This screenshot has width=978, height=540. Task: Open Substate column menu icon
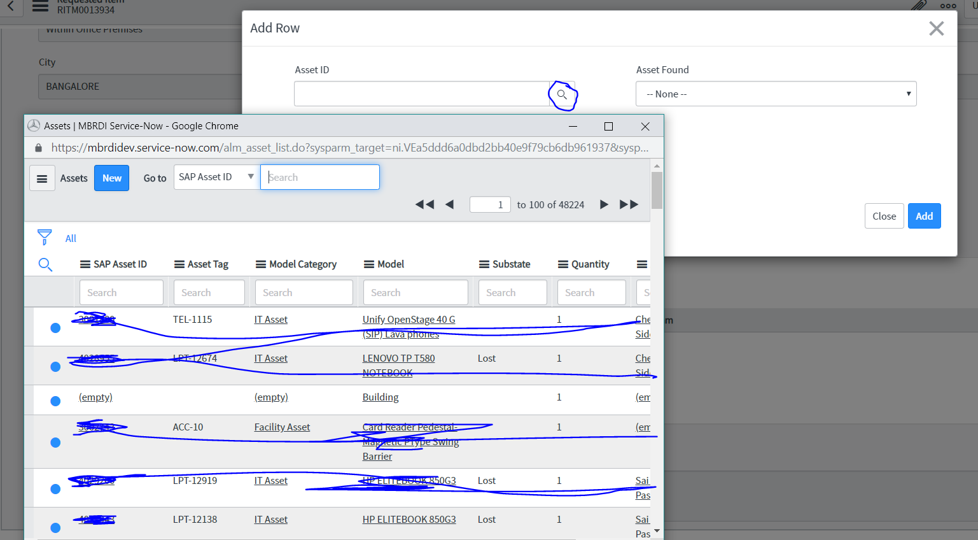coord(484,264)
